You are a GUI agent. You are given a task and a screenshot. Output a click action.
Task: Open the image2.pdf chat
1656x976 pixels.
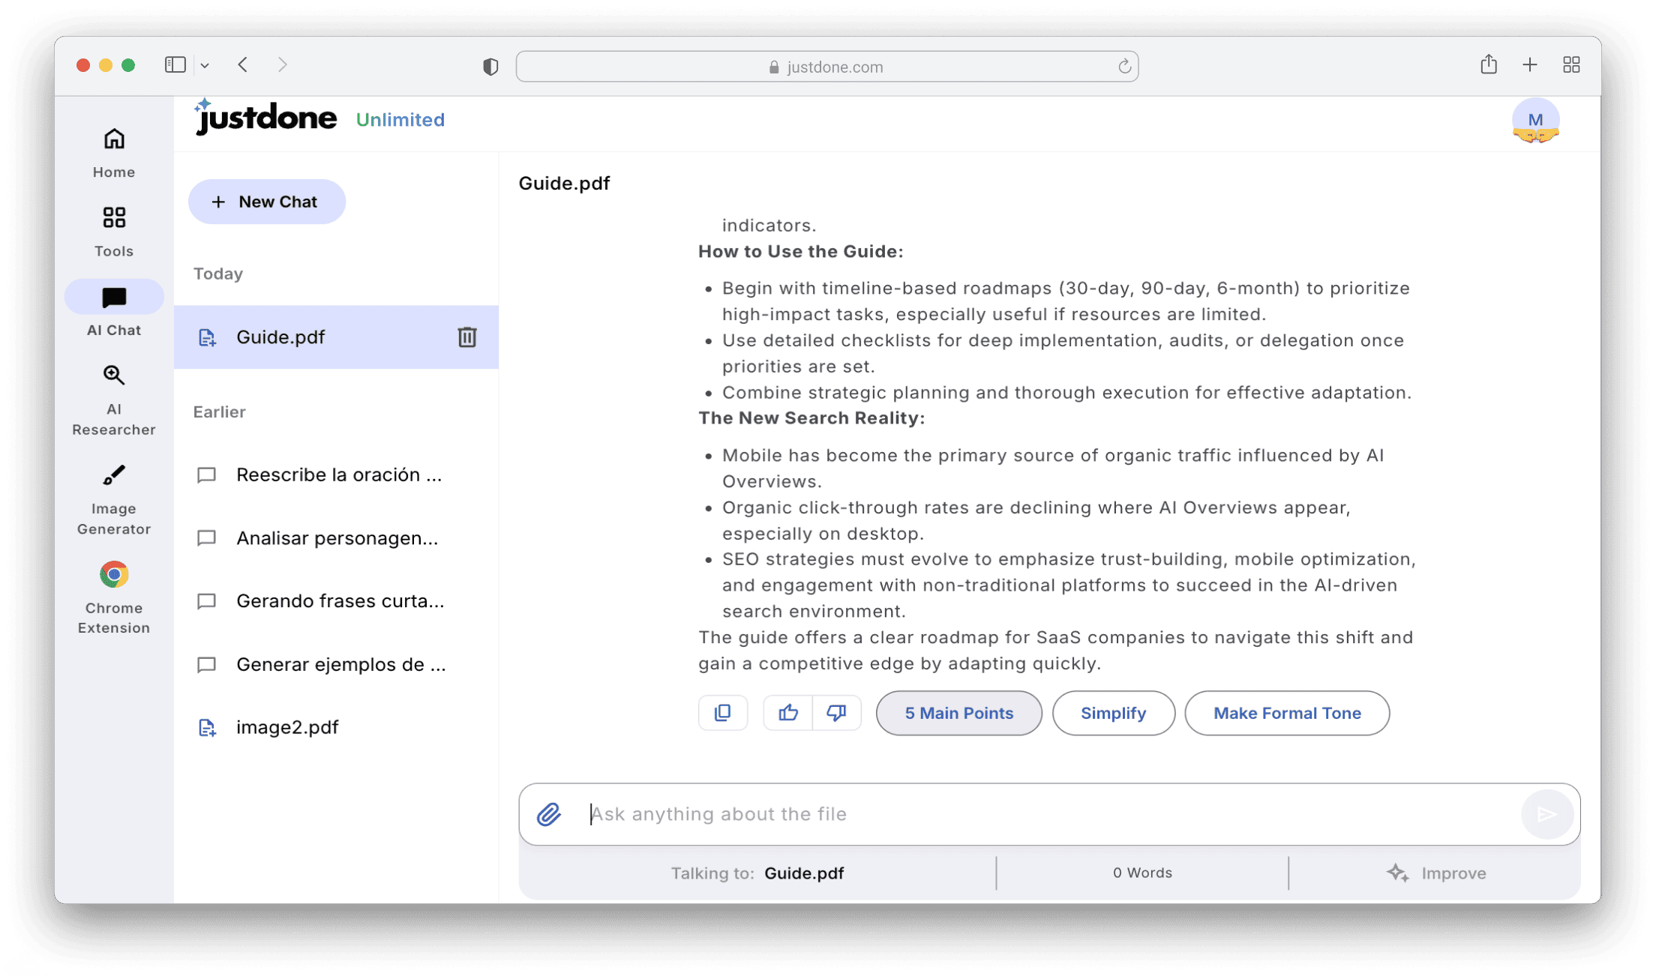(x=286, y=727)
